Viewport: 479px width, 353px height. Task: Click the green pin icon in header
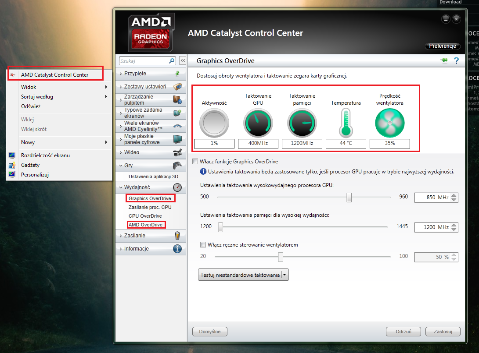point(444,61)
